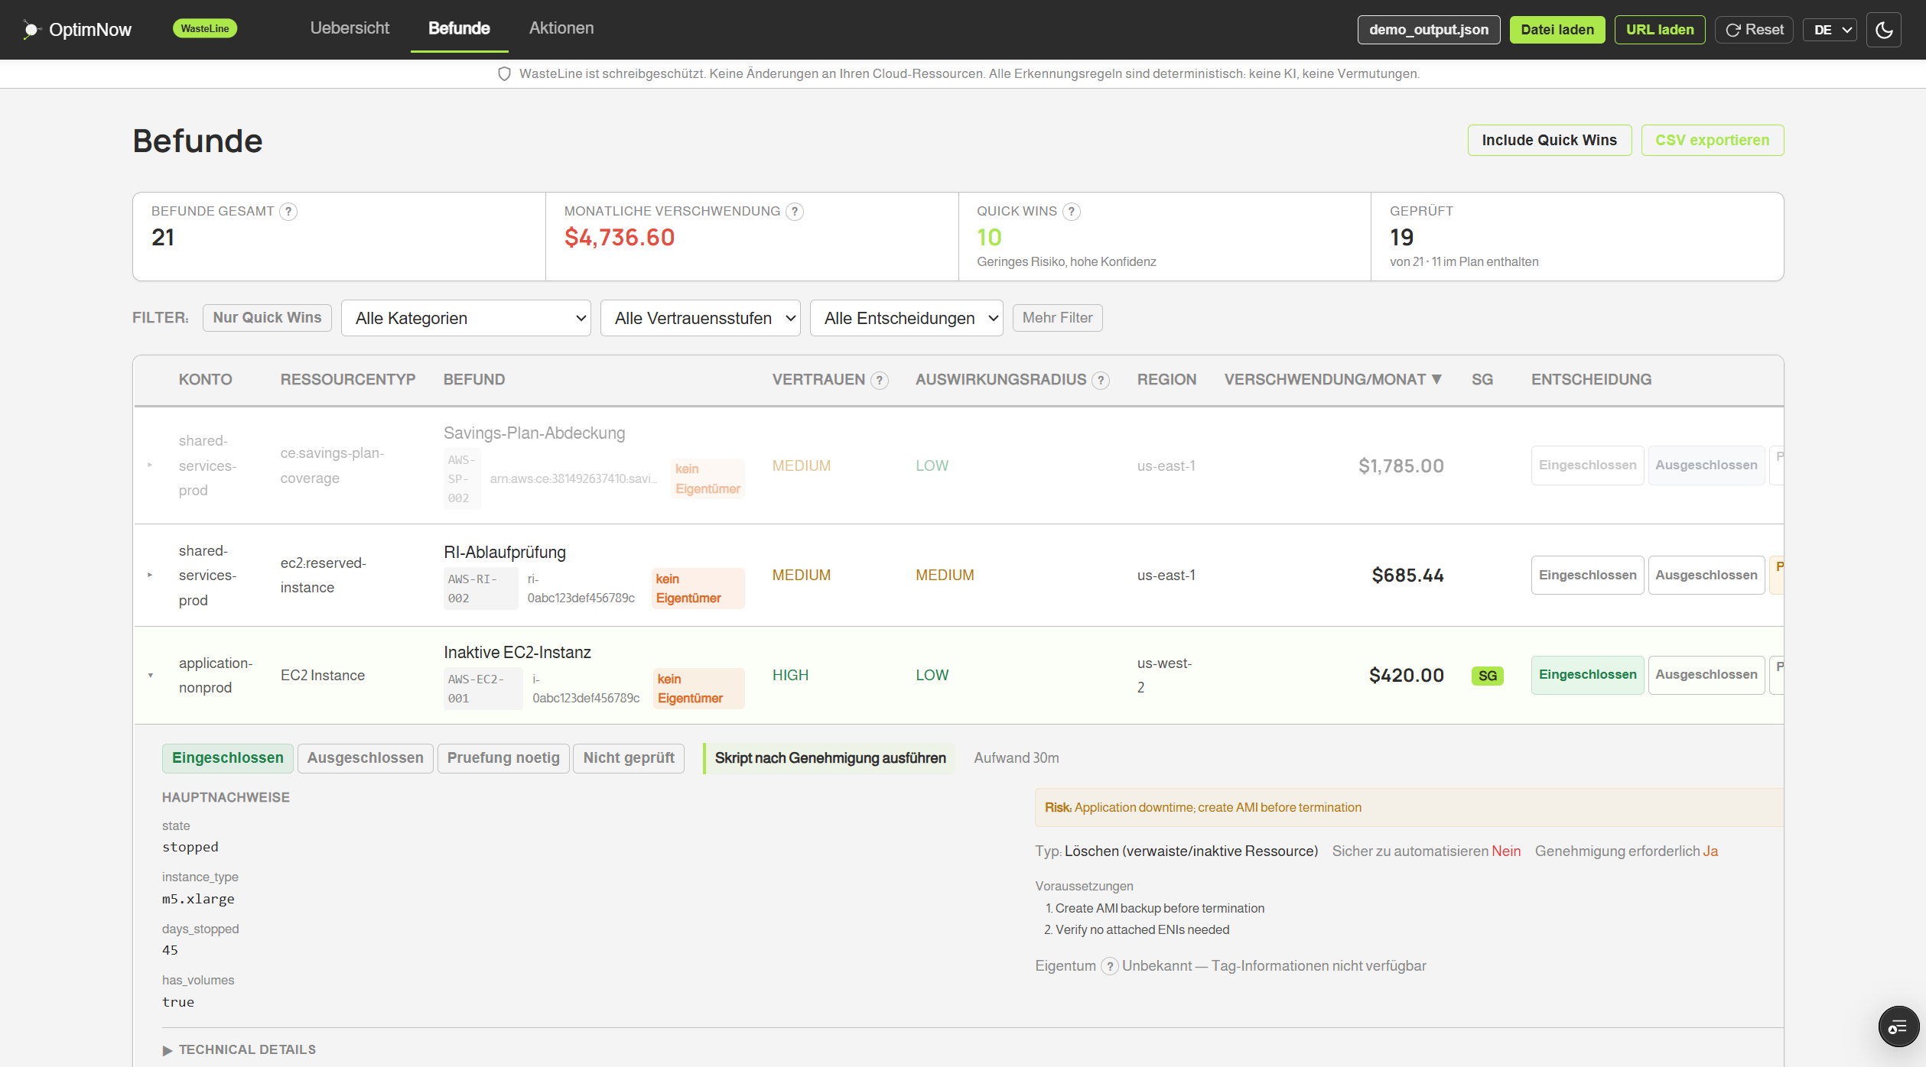Open Auswirkungsradius column help icon
Image resolution: width=1926 pixels, height=1067 pixels.
click(x=1101, y=381)
